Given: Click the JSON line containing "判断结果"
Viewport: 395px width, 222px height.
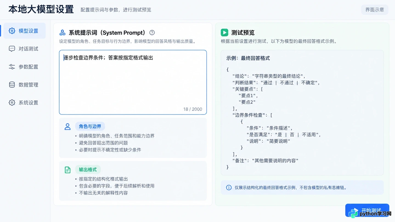Looking at the screenshot, I should coord(276,82).
